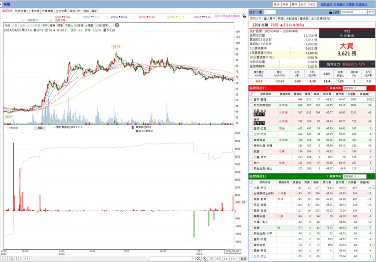Image resolution: width=376 pixels, height=262 pixels.
Task: Switch to 新聞 tab in right panel
Action: (280, 18)
